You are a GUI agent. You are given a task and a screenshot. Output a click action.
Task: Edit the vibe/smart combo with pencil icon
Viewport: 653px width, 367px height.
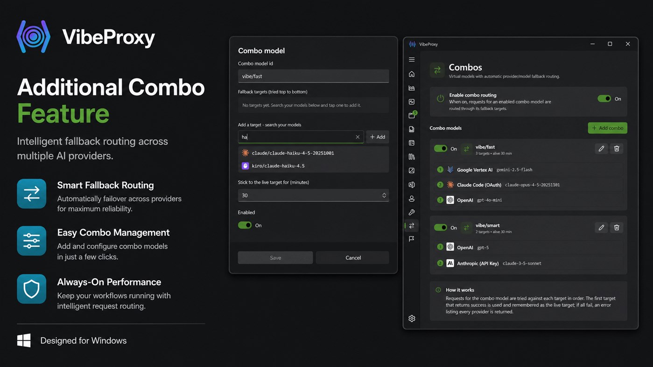coord(601,228)
